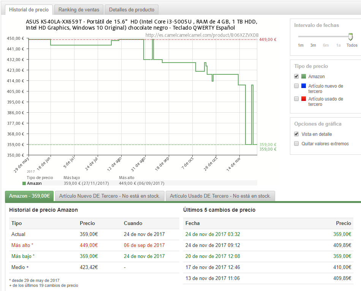
Task: Click entry 24 de nov de 2017 03:32
Action: [213, 234]
